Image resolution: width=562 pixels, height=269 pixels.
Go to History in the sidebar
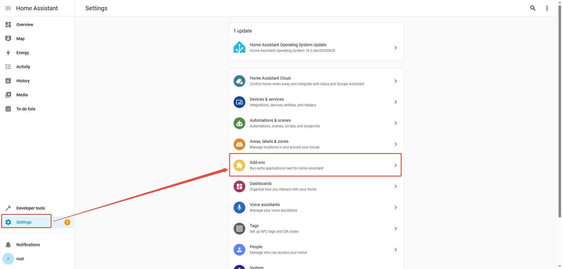pyautogui.click(x=23, y=81)
